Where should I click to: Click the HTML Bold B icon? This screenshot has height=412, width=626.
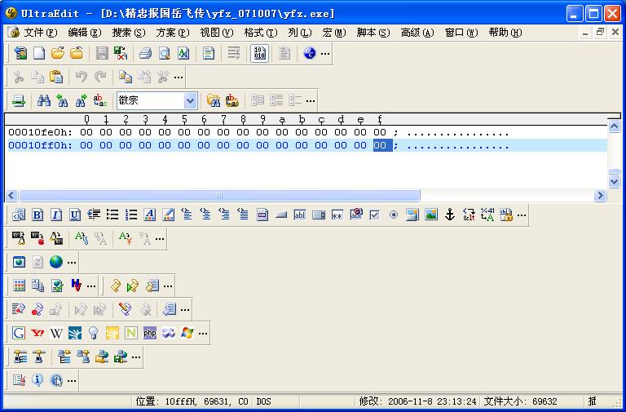coord(37,215)
